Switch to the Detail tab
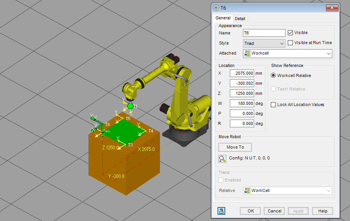The height and width of the screenshot is (221, 350). pos(240,19)
